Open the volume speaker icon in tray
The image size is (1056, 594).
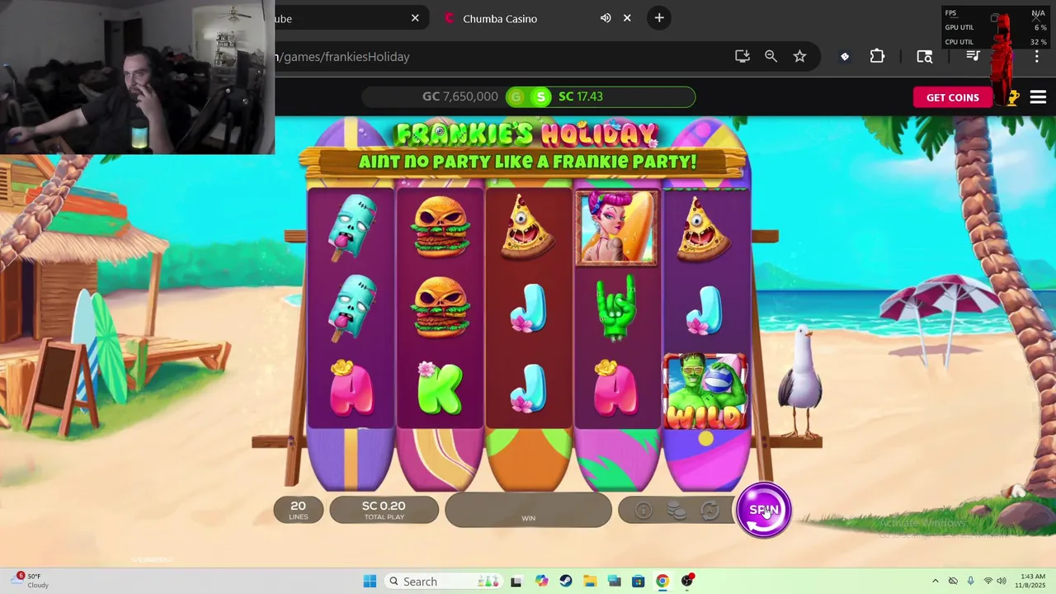click(x=1001, y=581)
